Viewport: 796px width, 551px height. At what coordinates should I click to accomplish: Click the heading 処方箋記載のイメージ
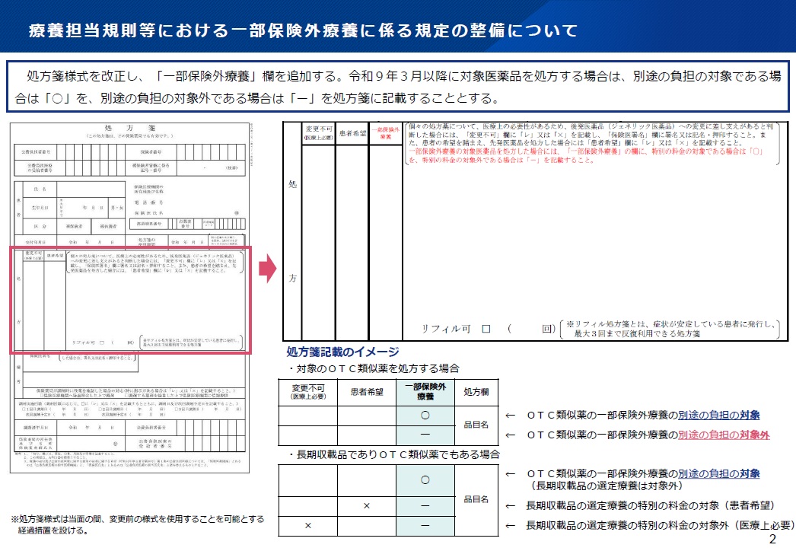point(342,352)
